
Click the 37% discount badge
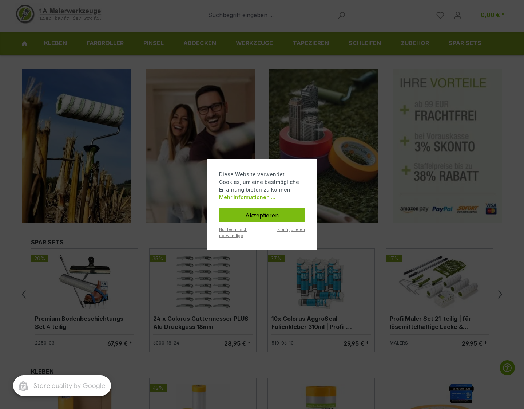(x=276, y=259)
